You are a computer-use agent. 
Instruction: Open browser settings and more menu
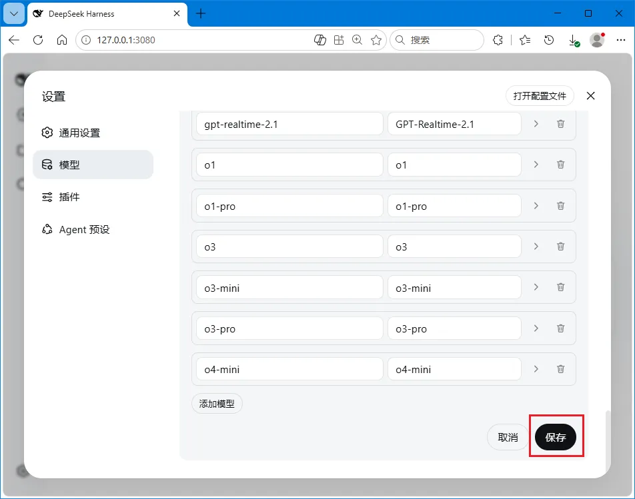[x=621, y=39]
